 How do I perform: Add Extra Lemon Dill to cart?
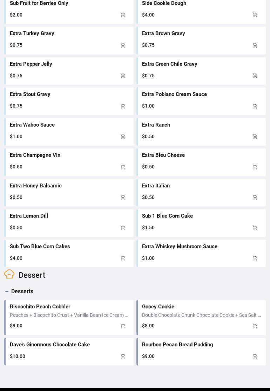click(x=123, y=228)
